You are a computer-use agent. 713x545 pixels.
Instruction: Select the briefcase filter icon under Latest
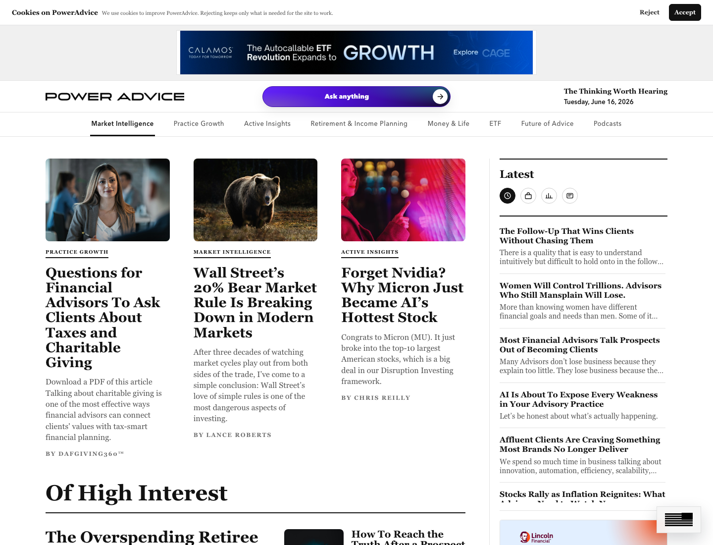click(528, 196)
